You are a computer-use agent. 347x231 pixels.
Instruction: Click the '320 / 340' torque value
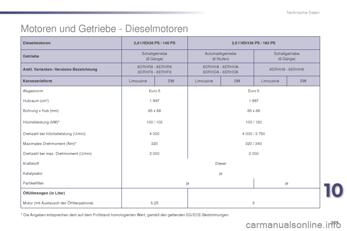(x=254, y=144)
